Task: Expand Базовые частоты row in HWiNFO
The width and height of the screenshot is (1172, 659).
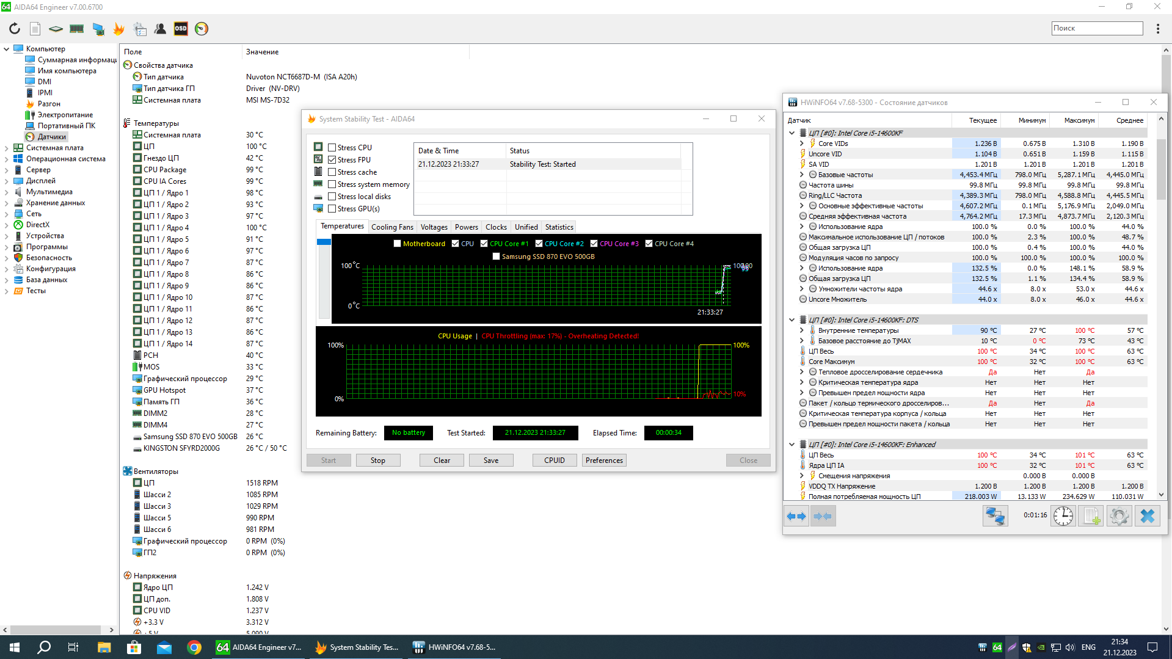Action: click(x=802, y=175)
